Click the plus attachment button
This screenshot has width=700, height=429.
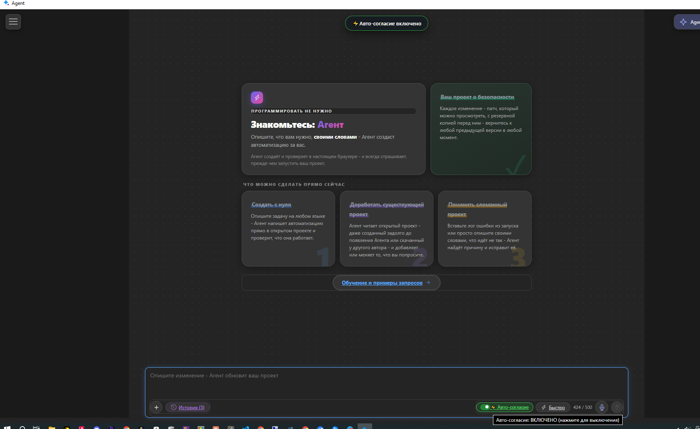click(x=157, y=407)
